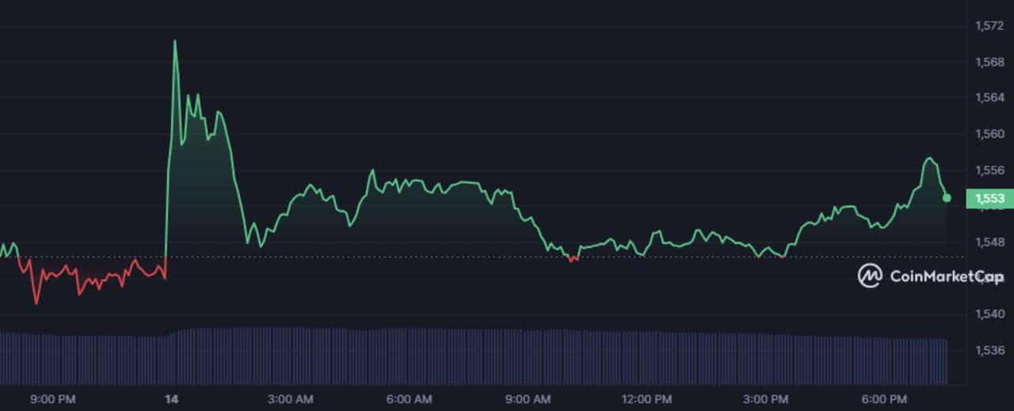Click the 1,536 price axis label
1014x411 pixels.
(x=989, y=350)
